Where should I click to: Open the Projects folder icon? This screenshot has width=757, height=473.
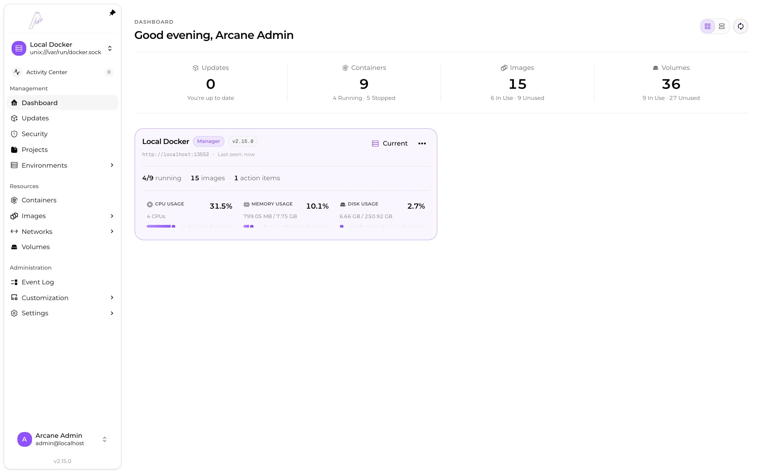[14, 150]
